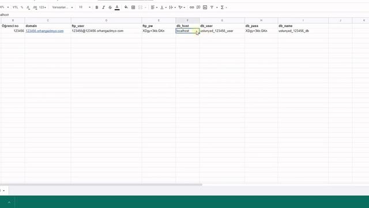Click the horizontal scrollbar thumb
Screen dimensions: 369x208
(x=101, y=185)
